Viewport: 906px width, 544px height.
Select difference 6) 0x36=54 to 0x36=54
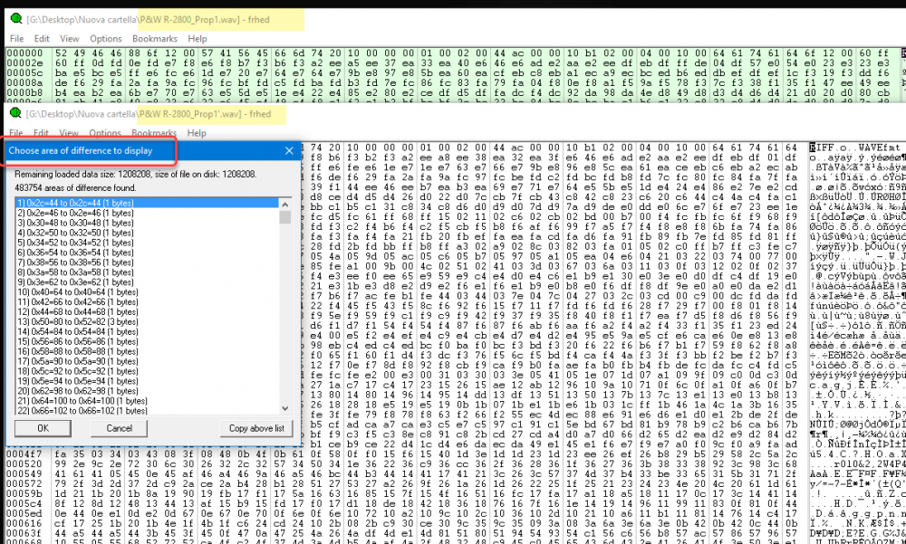coord(148,253)
